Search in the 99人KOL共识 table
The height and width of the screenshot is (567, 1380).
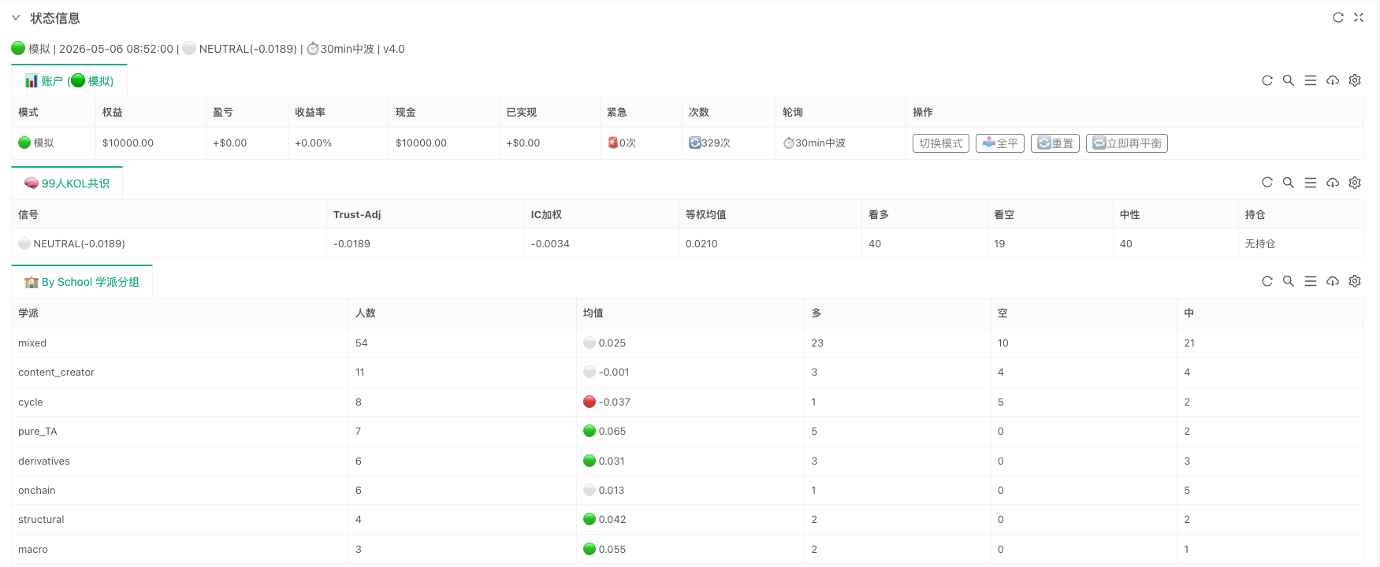[1289, 183]
